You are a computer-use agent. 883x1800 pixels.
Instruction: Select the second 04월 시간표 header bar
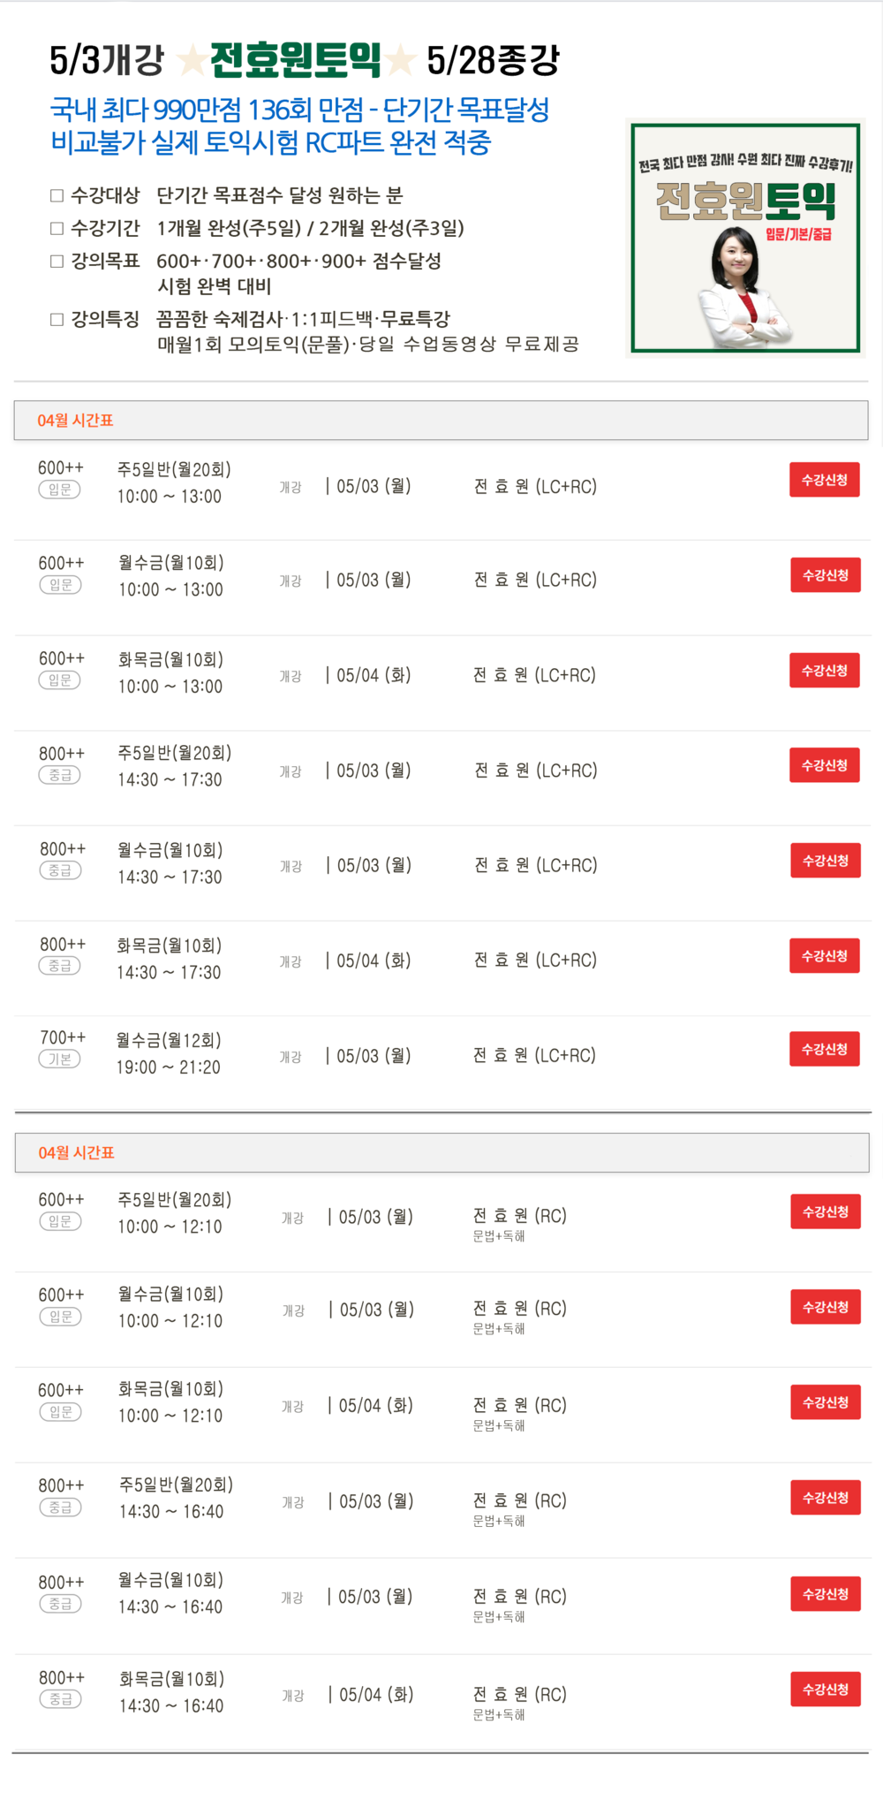(x=441, y=1153)
